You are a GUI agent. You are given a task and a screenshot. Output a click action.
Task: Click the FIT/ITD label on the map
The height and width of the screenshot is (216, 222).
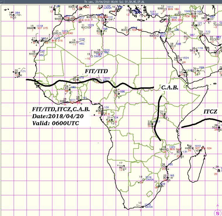96,71
